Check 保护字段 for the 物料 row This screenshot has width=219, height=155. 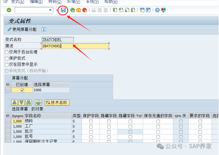click(x=91, y=121)
